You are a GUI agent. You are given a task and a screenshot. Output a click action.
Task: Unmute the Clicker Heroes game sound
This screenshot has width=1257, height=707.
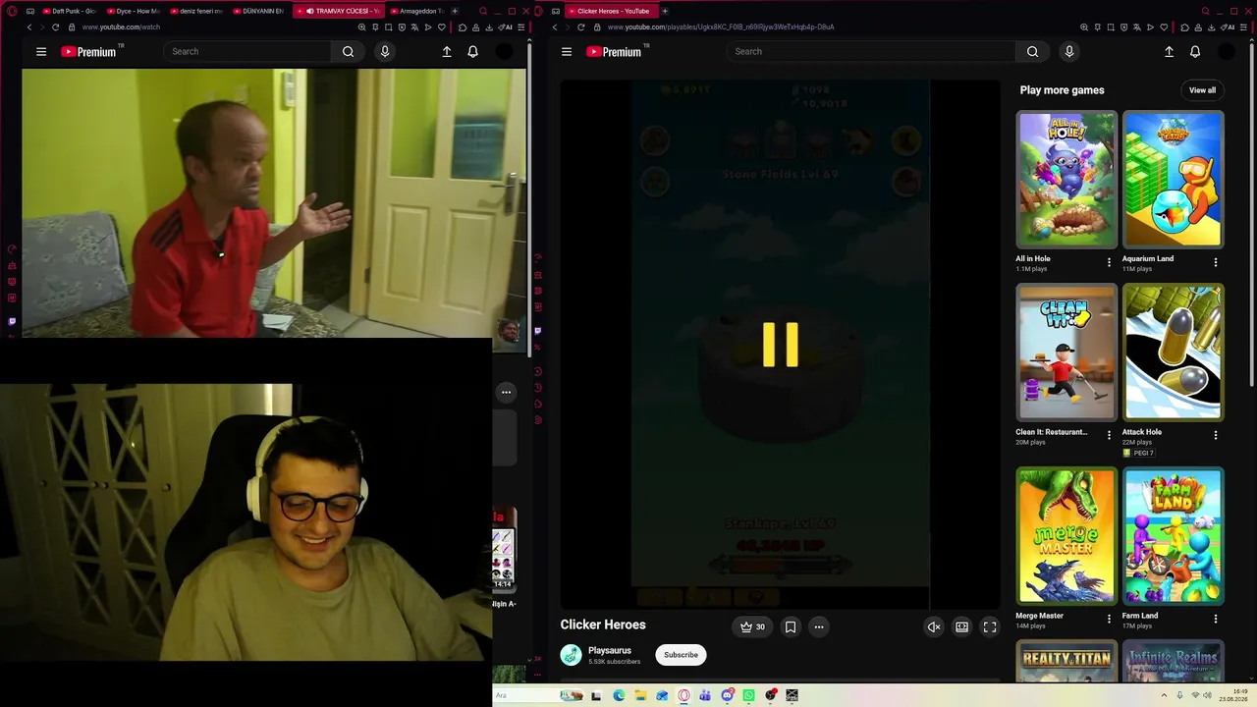click(934, 626)
